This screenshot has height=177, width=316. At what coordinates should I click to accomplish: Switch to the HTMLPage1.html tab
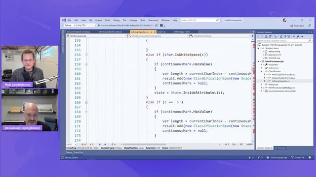[182, 32]
